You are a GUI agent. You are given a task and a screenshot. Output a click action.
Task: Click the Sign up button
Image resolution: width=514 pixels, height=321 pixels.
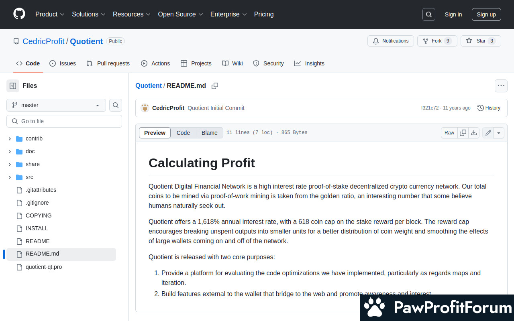pyautogui.click(x=486, y=14)
